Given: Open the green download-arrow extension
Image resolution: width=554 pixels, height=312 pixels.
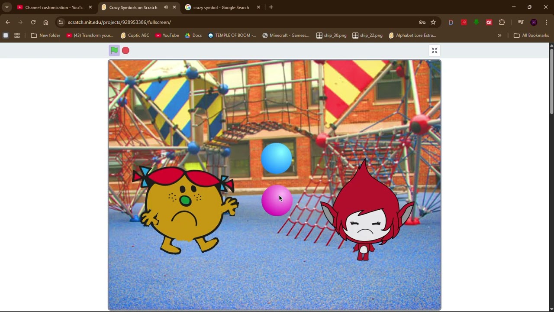Looking at the screenshot, I should coord(477,22).
